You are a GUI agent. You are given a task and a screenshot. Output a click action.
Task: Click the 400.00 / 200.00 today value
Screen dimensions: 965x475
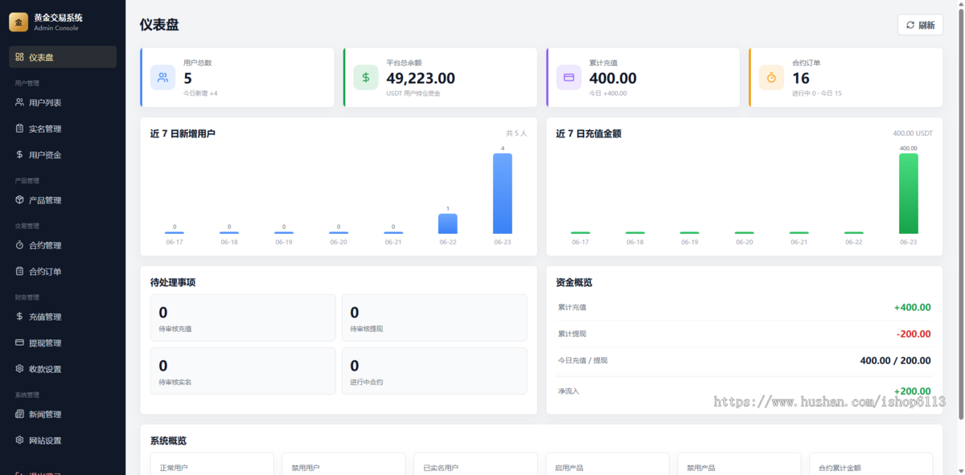point(895,361)
